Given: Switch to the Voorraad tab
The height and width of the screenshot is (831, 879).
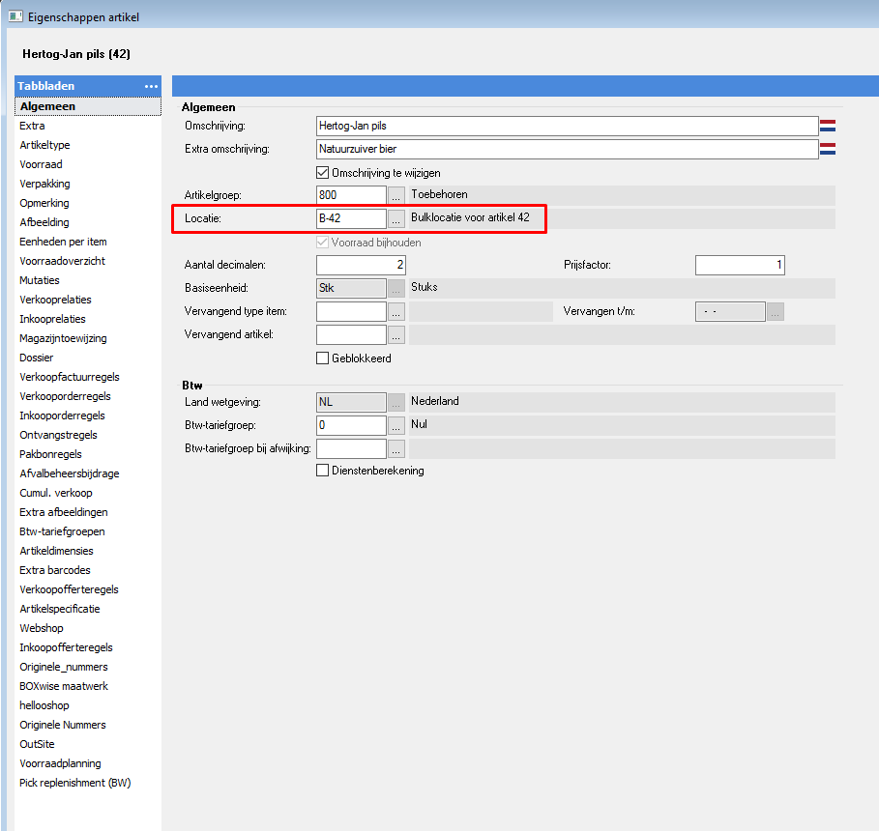Looking at the screenshot, I should [x=41, y=164].
